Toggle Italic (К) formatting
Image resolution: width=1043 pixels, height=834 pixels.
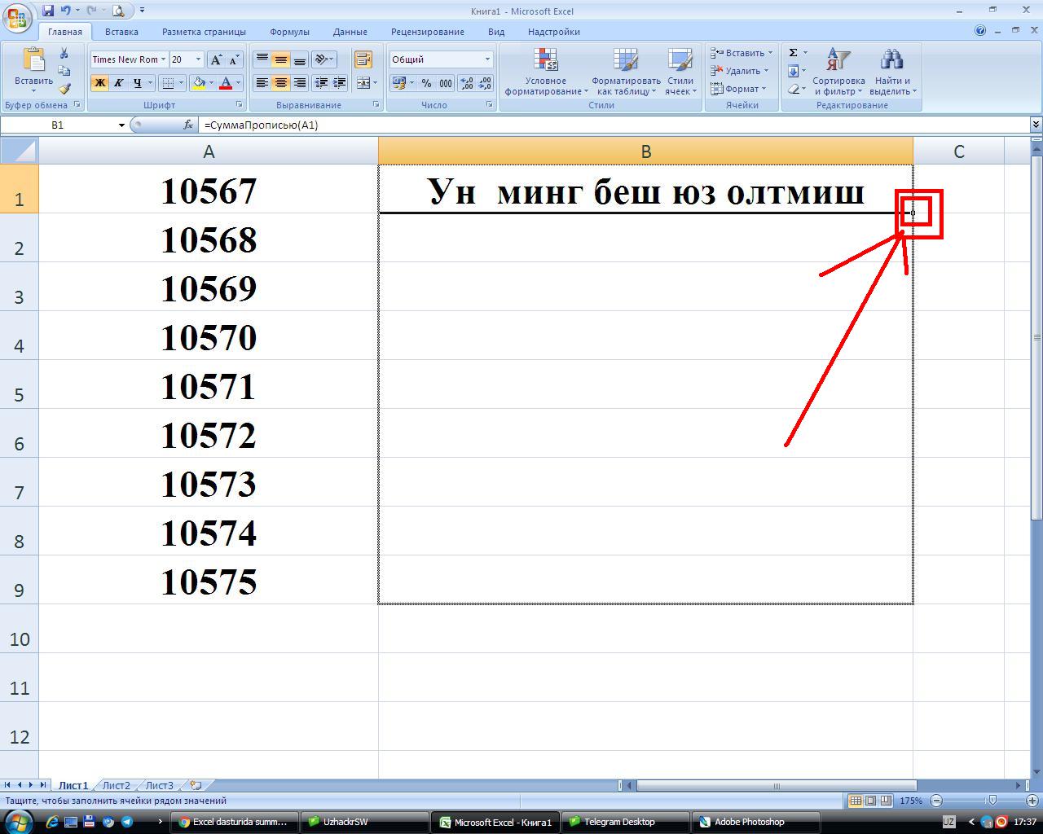[118, 83]
